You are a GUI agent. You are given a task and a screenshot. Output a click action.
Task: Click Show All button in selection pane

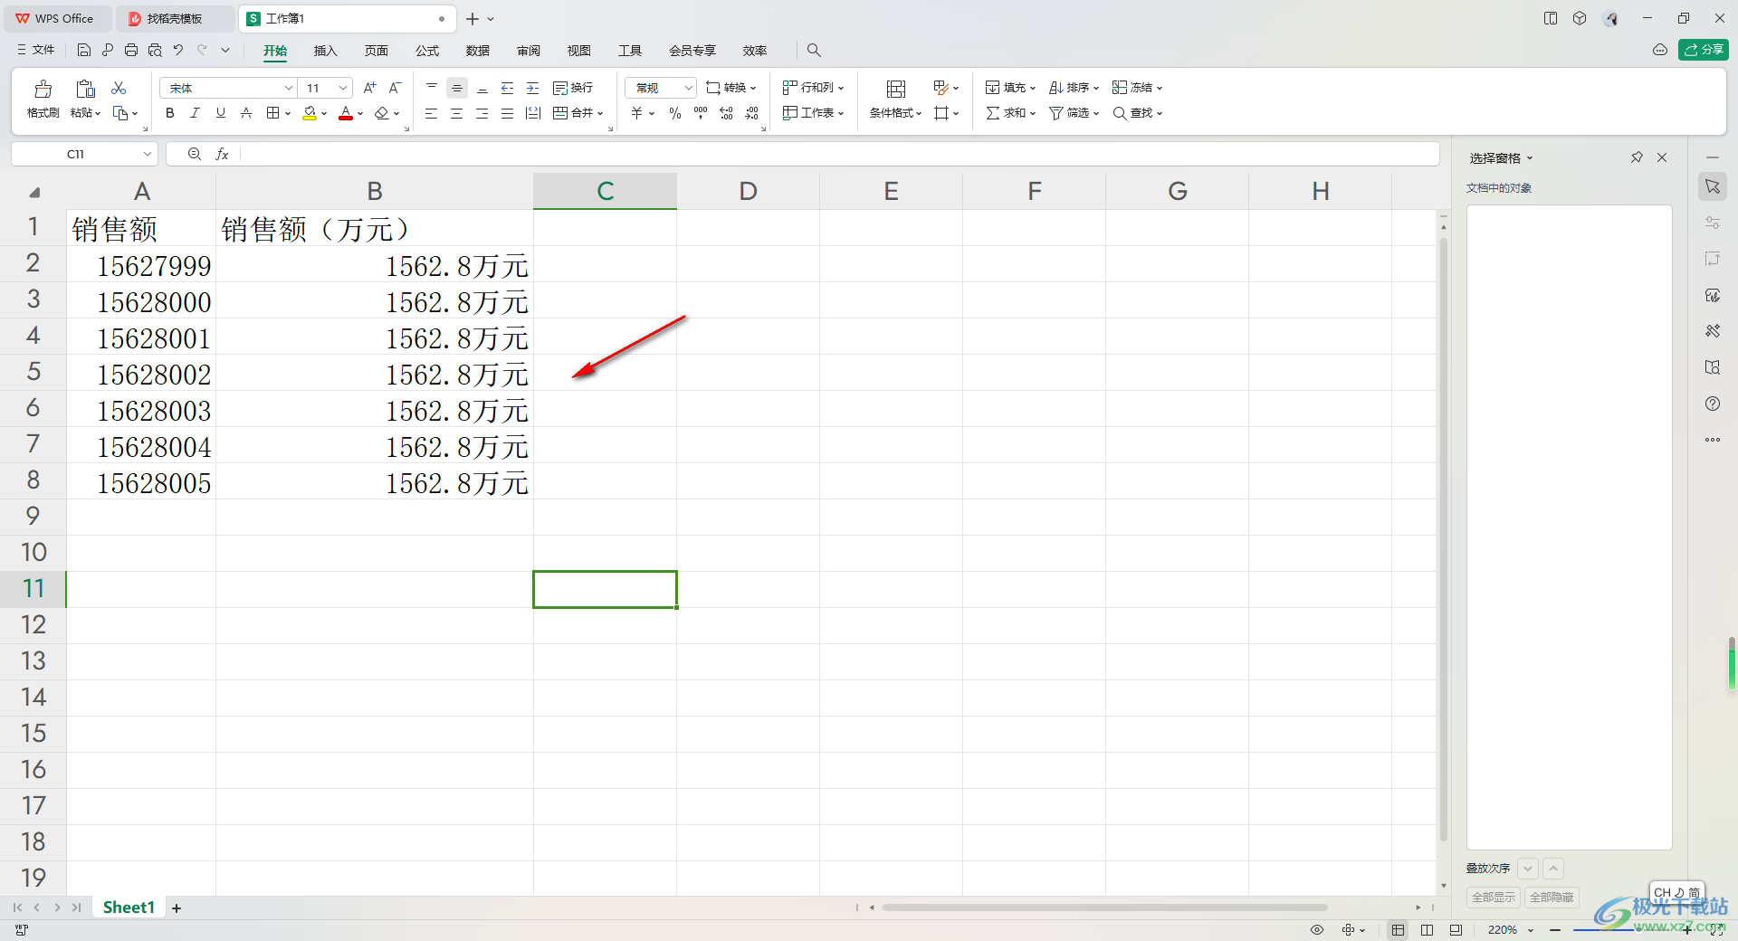(1494, 898)
